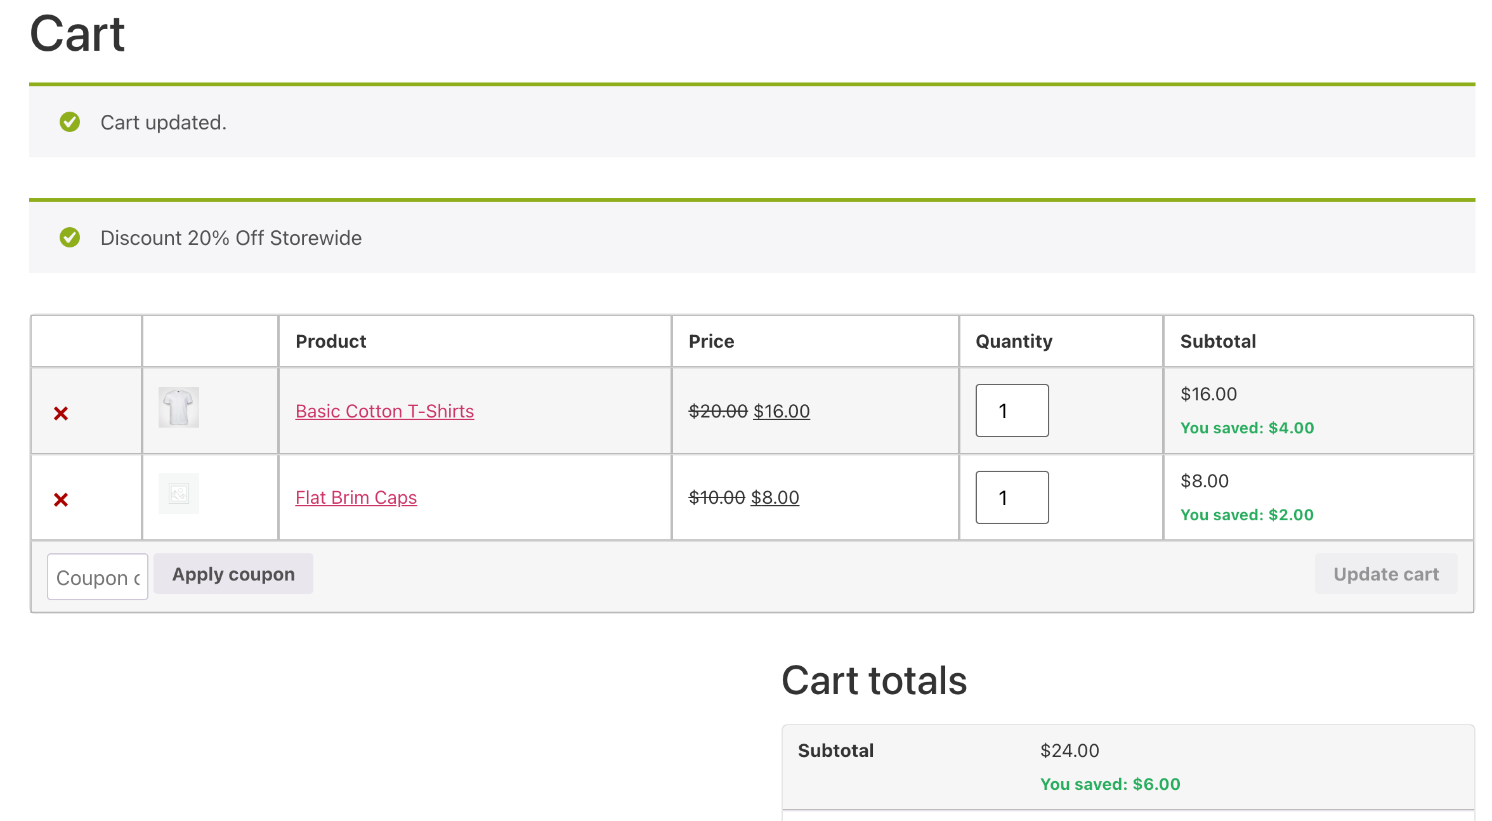Click the $16.00 discounted T-shirt price

(x=782, y=411)
